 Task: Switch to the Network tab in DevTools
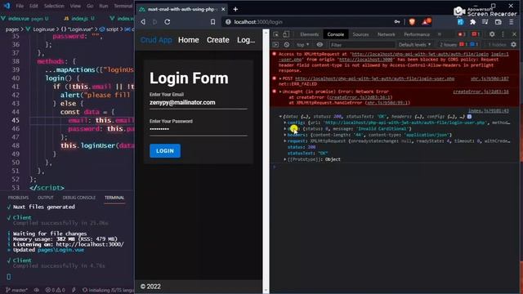click(x=387, y=34)
